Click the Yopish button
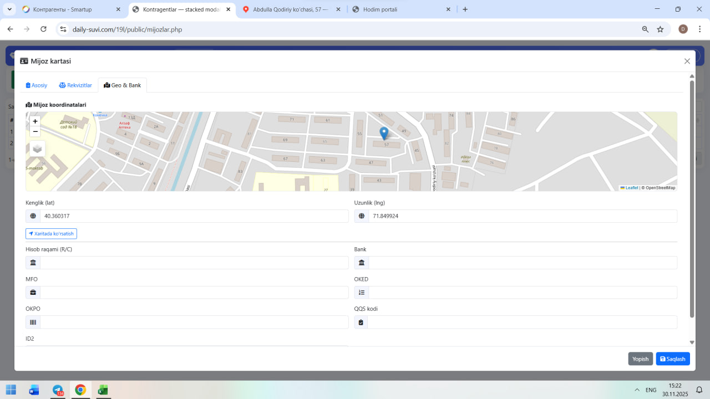 pyautogui.click(x=640, y=359)
